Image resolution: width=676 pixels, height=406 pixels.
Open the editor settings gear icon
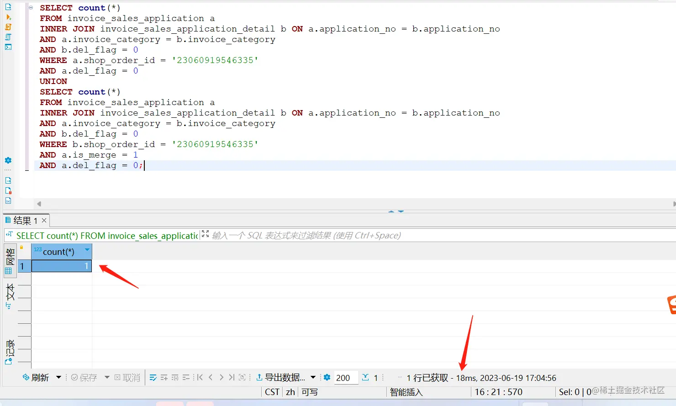point(8,160)
